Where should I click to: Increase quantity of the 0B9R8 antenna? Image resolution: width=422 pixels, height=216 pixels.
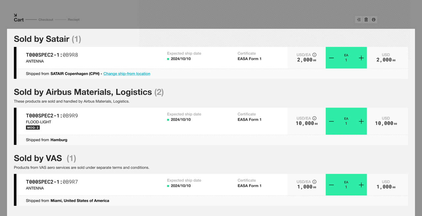(361, 58)
